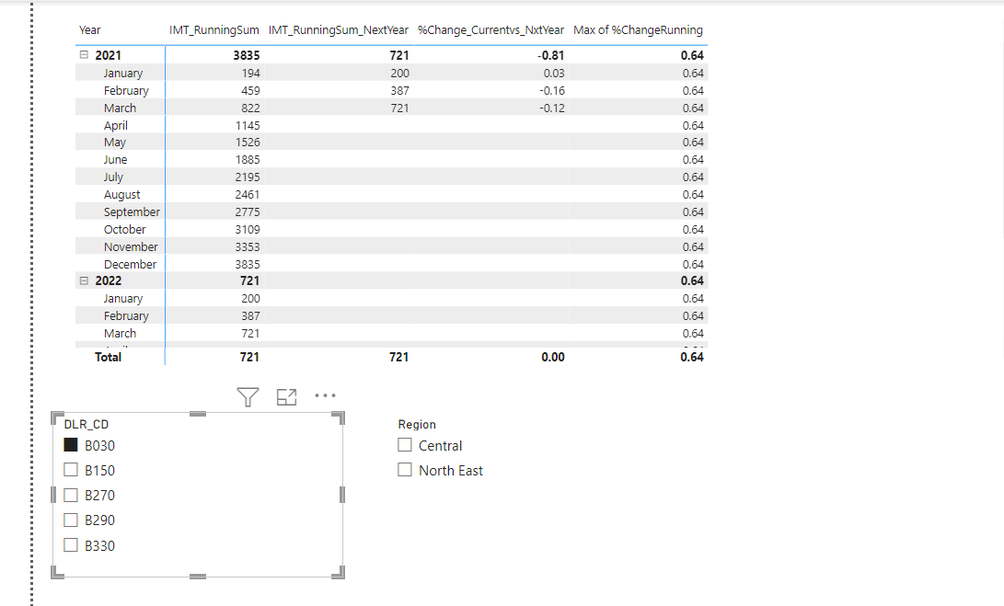Select the November row label
1004x606 pixels.
click(131, 247)
